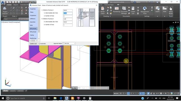Open the Help question mark icon
This screenshot has height=101, width=181.
(157, 2)
